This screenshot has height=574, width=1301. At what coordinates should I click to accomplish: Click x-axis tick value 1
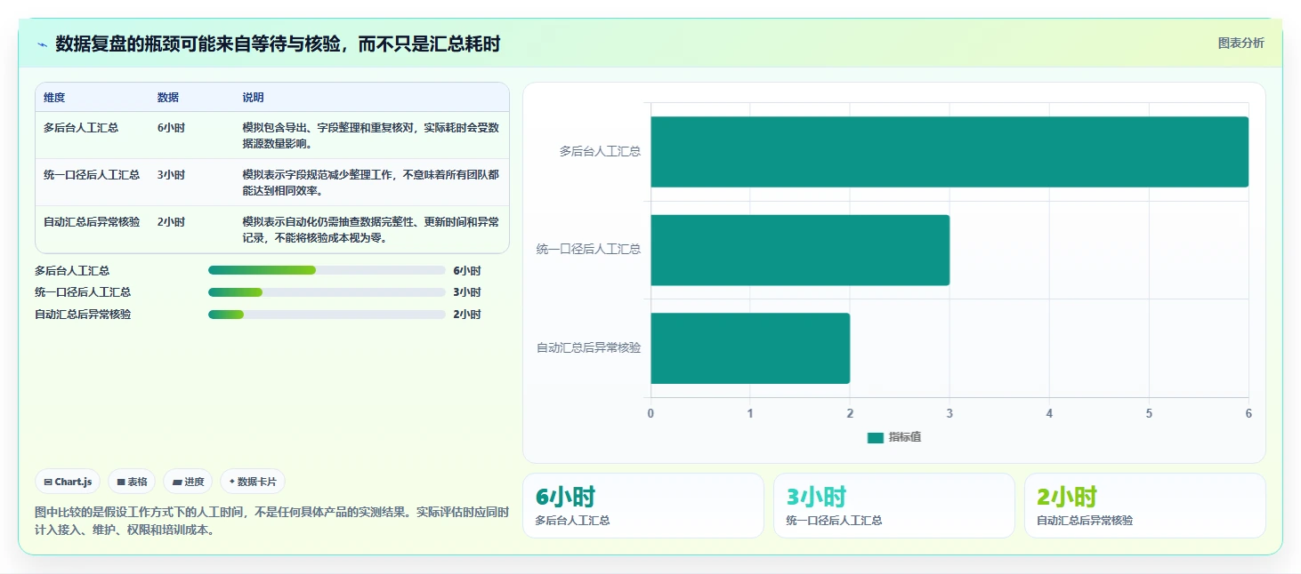click(x=750, y=414)
